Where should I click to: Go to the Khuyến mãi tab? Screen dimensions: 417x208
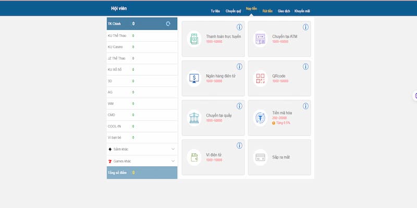(302, 10)
